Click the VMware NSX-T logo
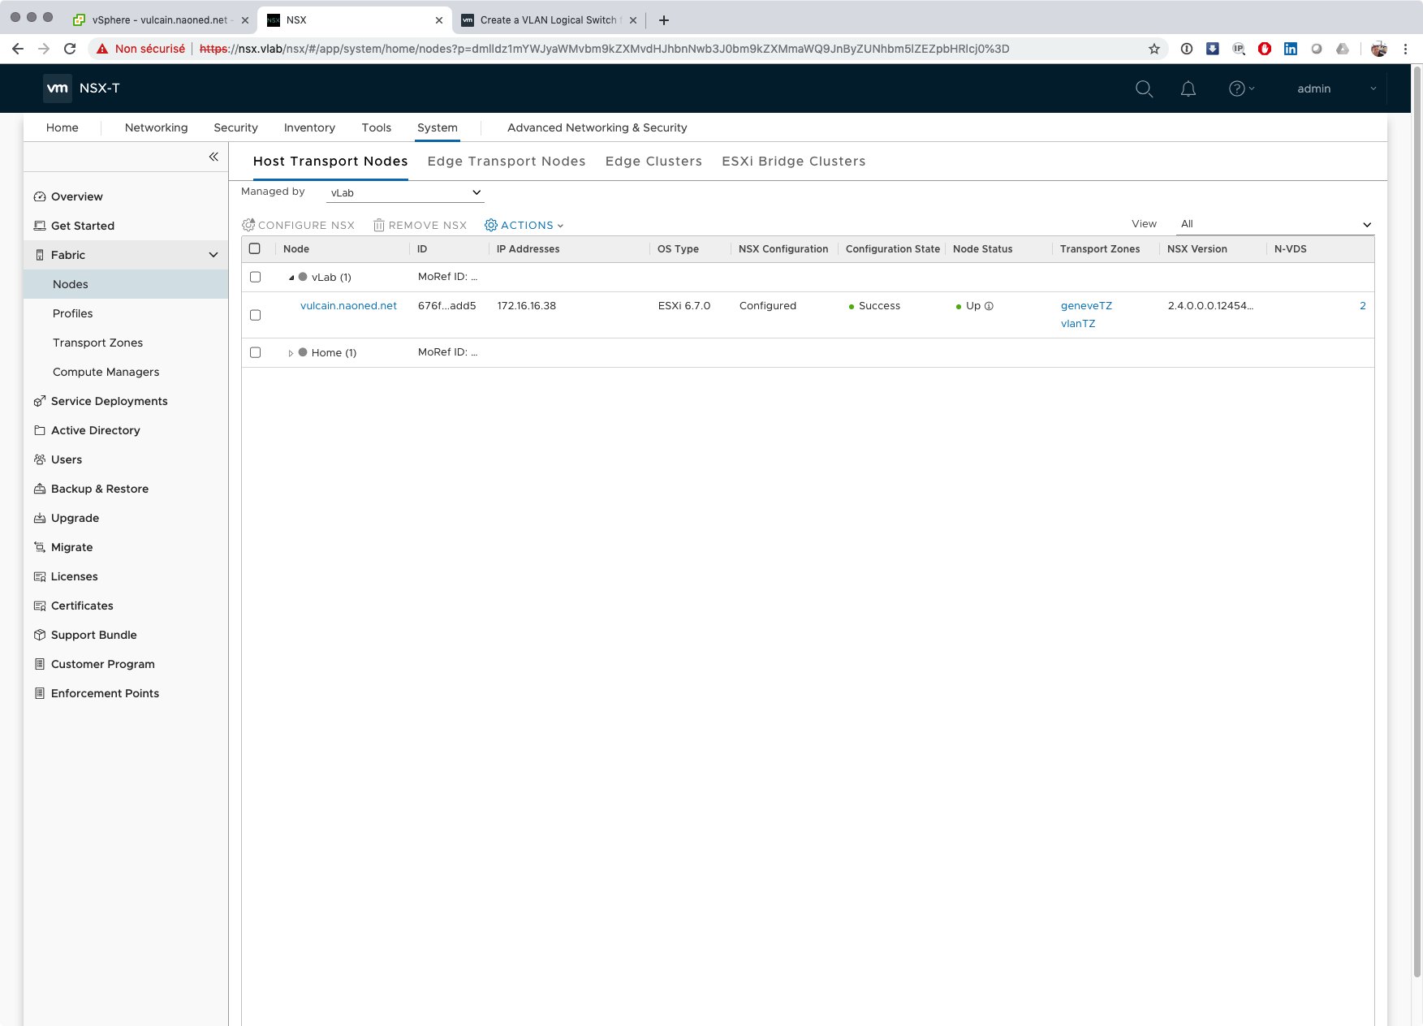1423x1026 pixels. pyautogui.click(x=81, y=88)
